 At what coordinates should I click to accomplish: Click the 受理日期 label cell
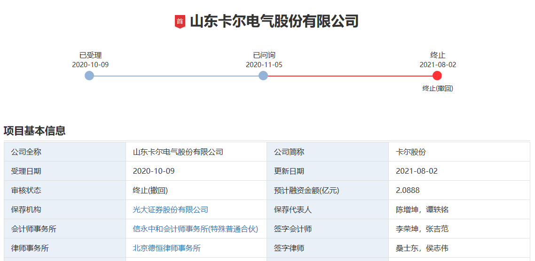click(x=65, y=171)
